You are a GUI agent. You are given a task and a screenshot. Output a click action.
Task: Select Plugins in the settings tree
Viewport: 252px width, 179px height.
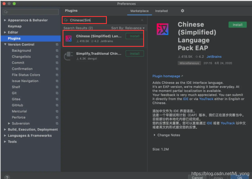coord(30,38)
